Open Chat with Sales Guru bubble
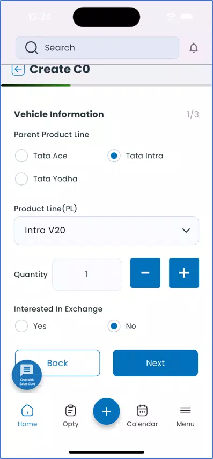 click(x=27, y=375)
